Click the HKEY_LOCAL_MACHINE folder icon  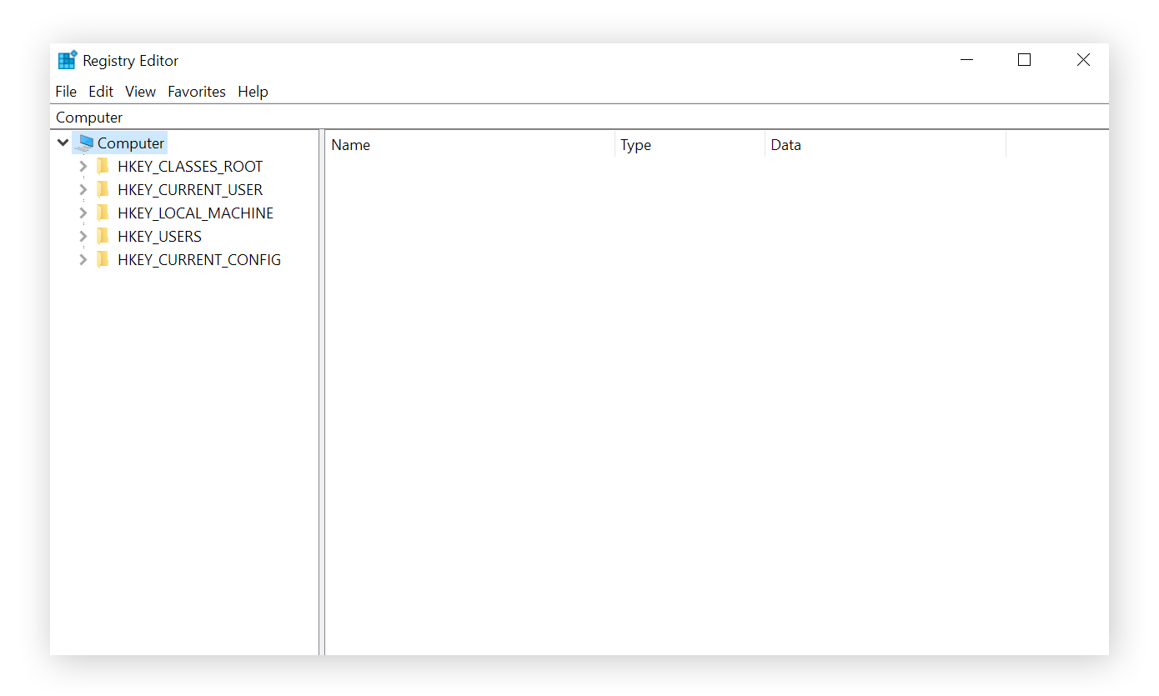(x=102, y=213)
